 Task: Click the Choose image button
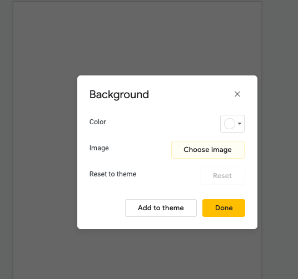[208, 150]
